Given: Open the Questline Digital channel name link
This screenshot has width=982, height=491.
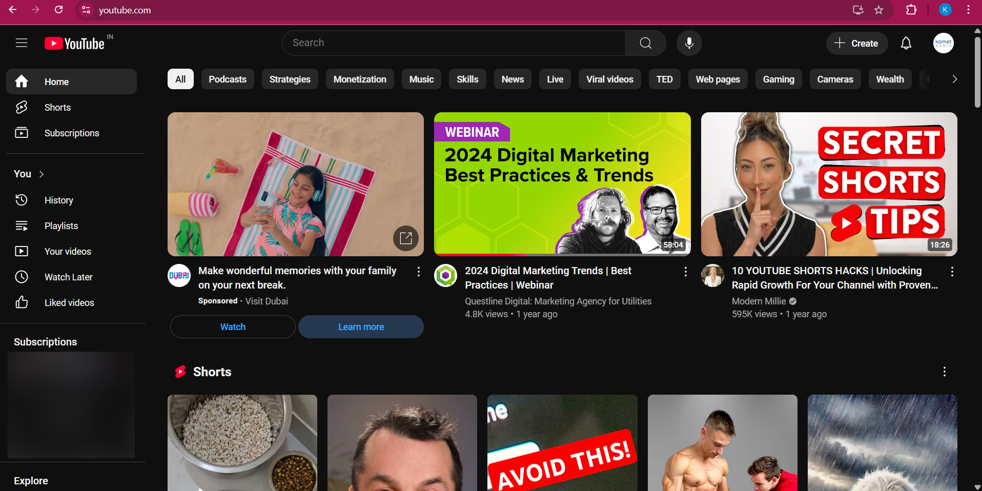Looking at the screenshot, I should (x=558, y=301).
